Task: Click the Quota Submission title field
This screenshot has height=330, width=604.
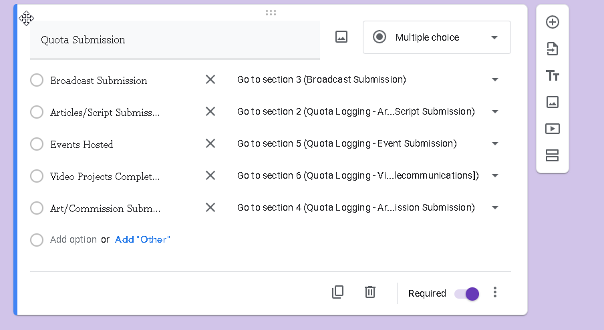Action: 175,40
